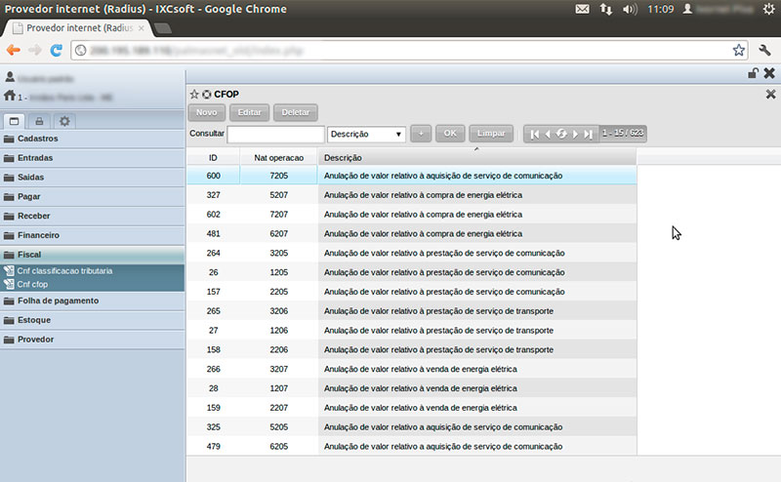781x482 pixels.
Task: Click the Novo button
Action: 206,112
